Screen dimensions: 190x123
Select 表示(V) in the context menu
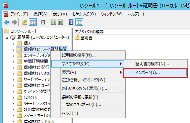(88, 73)
